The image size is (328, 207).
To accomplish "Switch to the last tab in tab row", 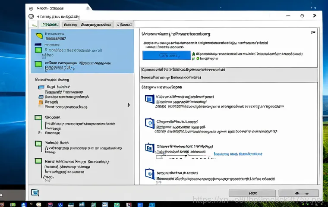I will tap(124, 25).
